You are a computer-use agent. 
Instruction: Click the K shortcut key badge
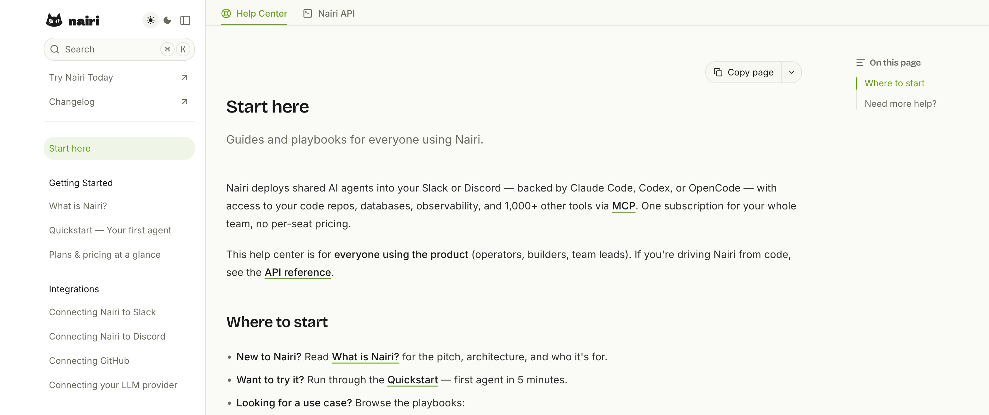click(x=183, y=49)
